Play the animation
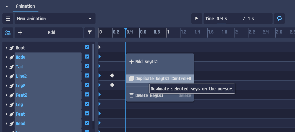Viewport: 295px width, 132px height. pos(197,19)
